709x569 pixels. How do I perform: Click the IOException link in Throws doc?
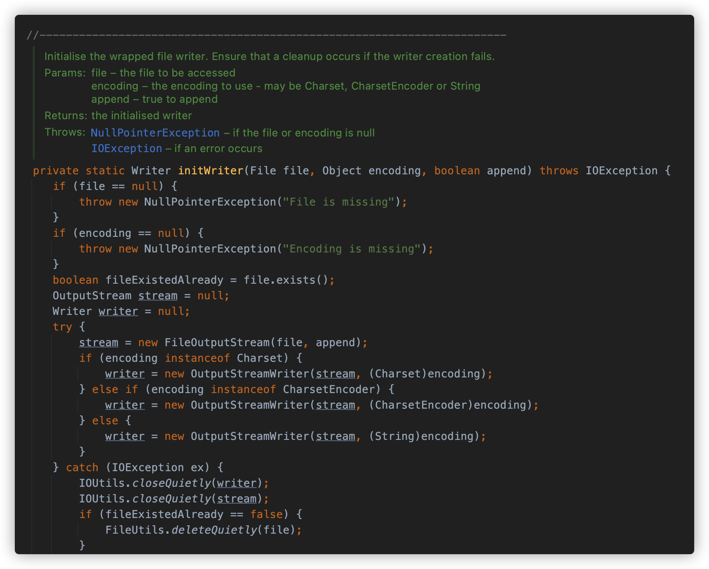coord(127,148)
